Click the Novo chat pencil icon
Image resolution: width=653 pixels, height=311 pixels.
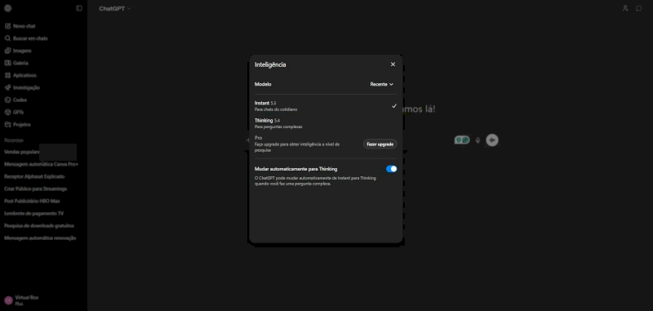[7, 26]
